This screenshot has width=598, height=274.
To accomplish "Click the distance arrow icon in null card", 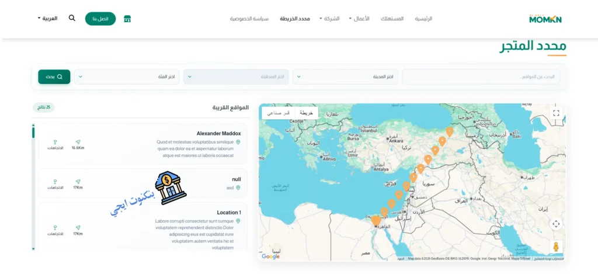I will 78,181.
